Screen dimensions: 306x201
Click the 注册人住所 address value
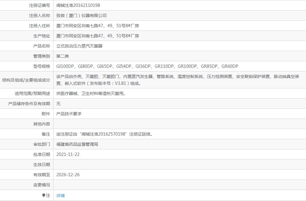tap(97, 26)
